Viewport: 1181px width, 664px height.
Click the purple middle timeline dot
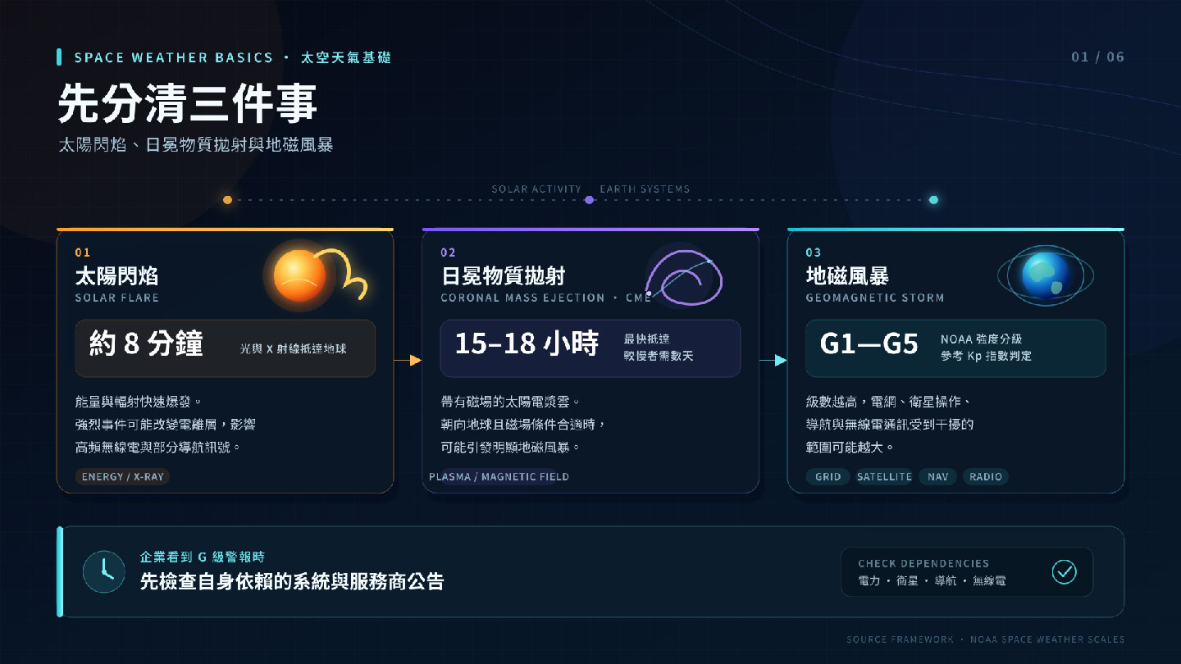pyautogui.click(x=589, y=199)
